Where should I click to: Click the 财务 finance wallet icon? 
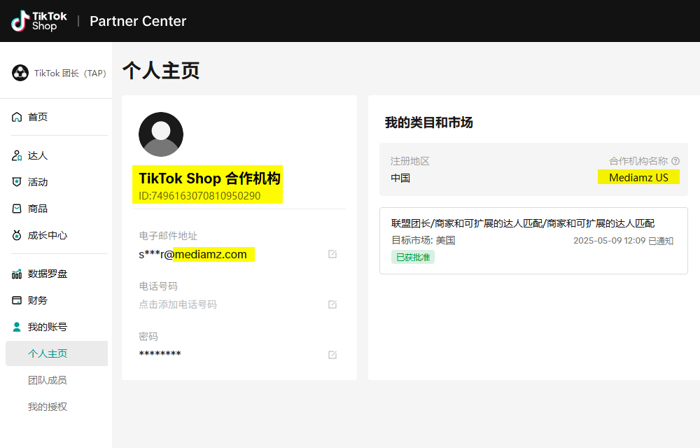point(17,300)
